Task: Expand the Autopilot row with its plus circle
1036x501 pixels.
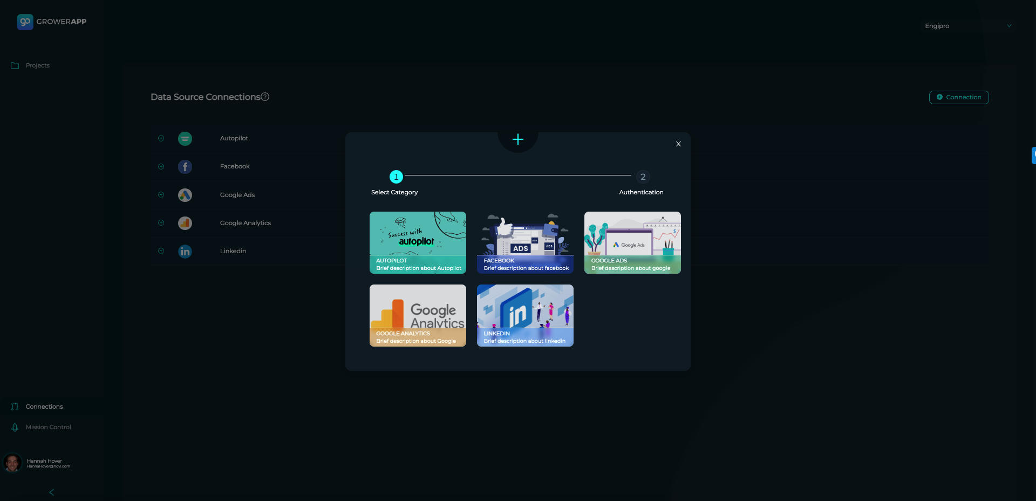Action: point(161,138)
